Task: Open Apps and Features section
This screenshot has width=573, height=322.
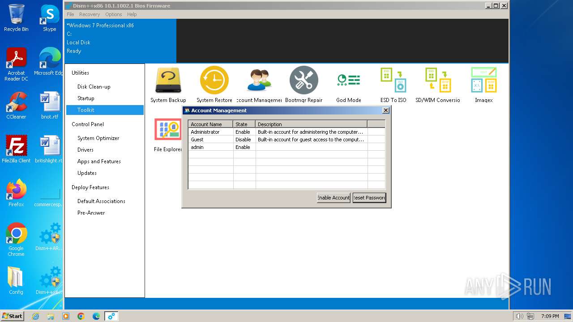Action: 105,161
